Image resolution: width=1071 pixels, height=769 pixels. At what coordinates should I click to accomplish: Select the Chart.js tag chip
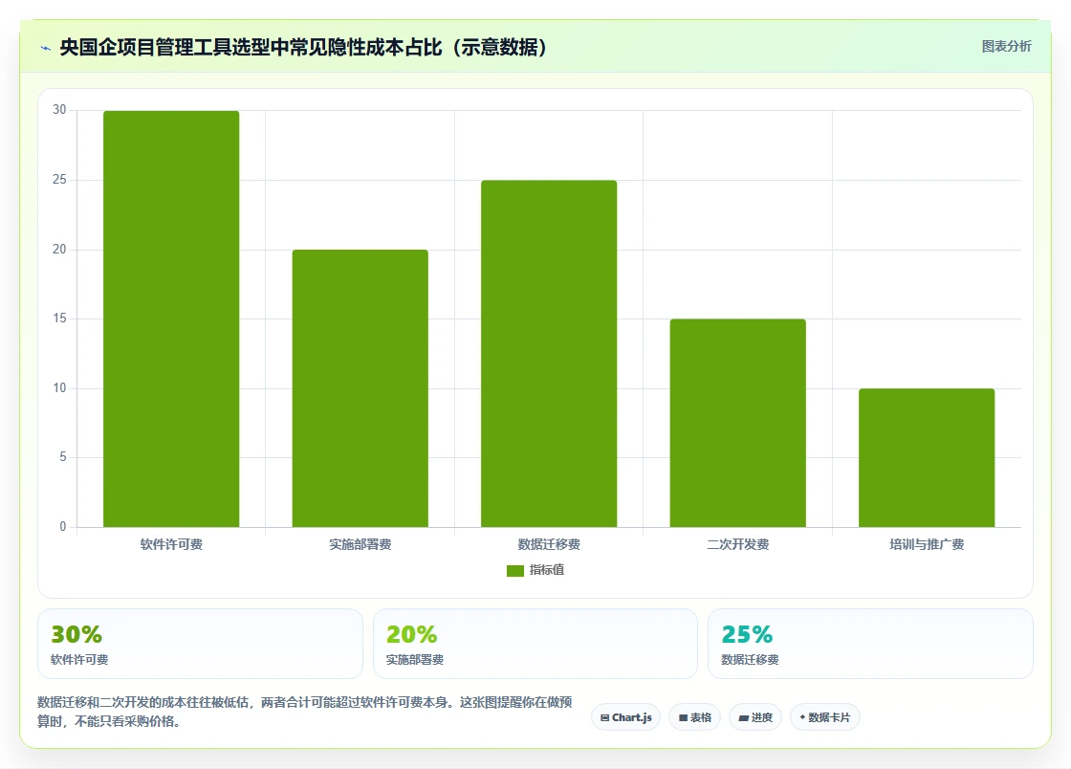[x=625, y=717]
